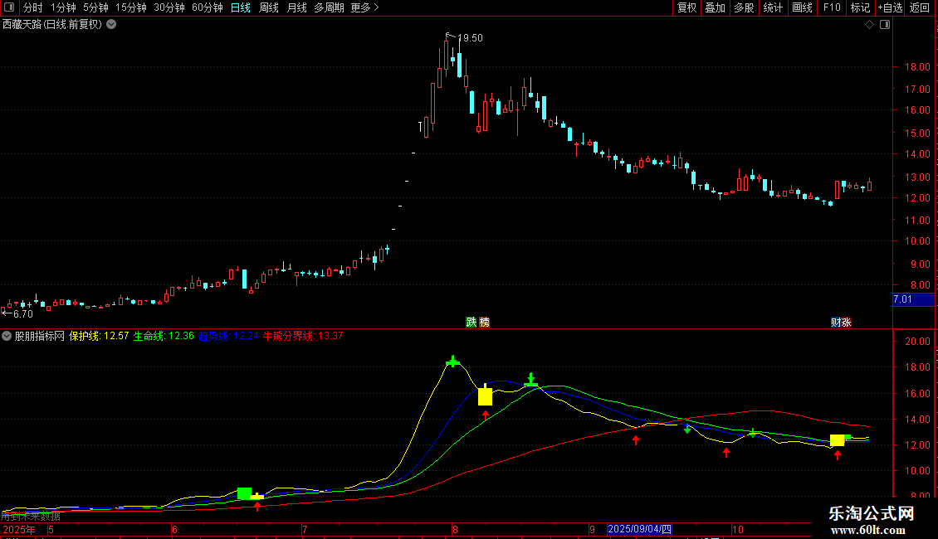Click the 跌 info marker icon
The image size is (938, 539).
coord(471,323)
